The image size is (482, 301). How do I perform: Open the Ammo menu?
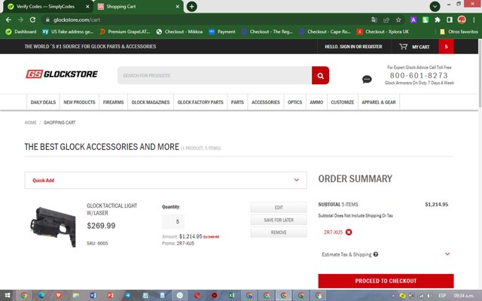pos(316,102)
